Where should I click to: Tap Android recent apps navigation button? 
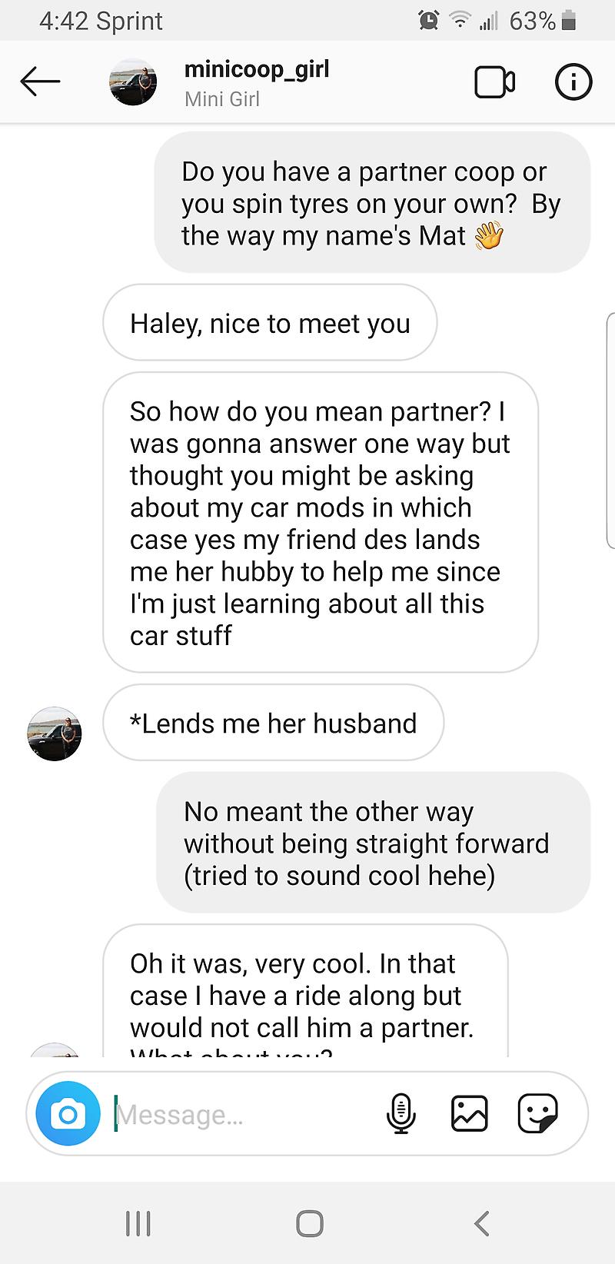pyautogui.click(x=138, y=1222)
